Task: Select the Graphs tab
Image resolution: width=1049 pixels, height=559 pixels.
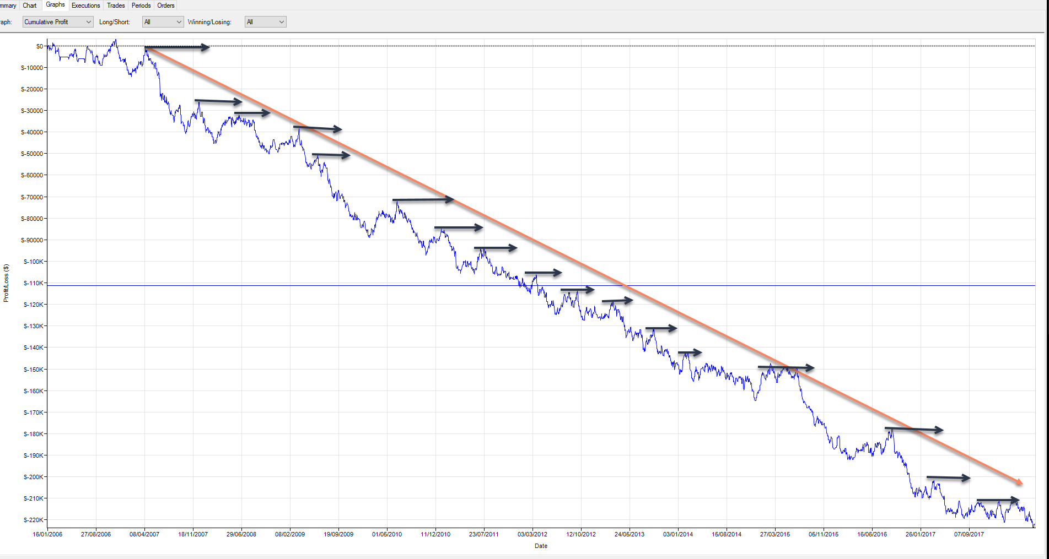Action: pyautogui.click(x=55, y=5)
